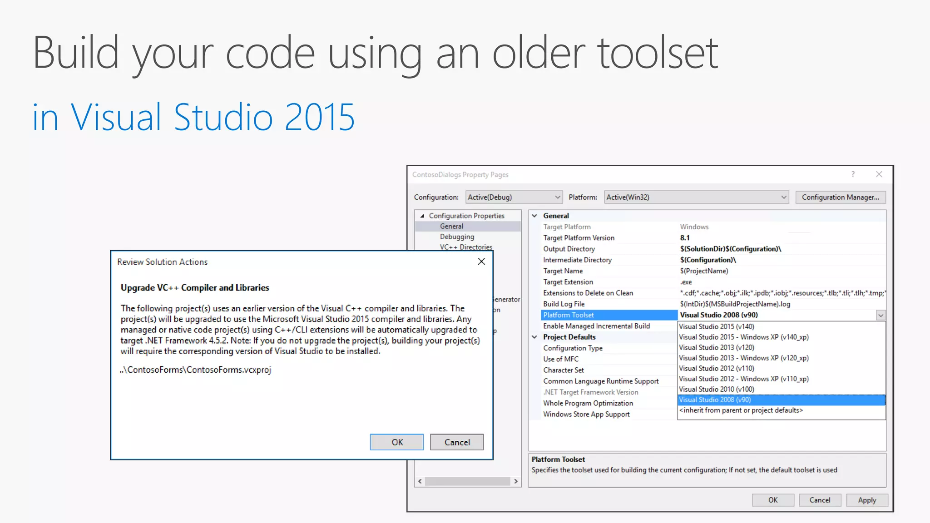Collapse Configuration Properties tree node
The width and height of the screenshot is (930, 523).
(422, 216)
